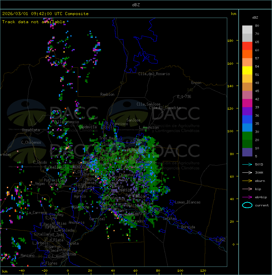Click the 'km' unit label at bottom left

[5, 271]
